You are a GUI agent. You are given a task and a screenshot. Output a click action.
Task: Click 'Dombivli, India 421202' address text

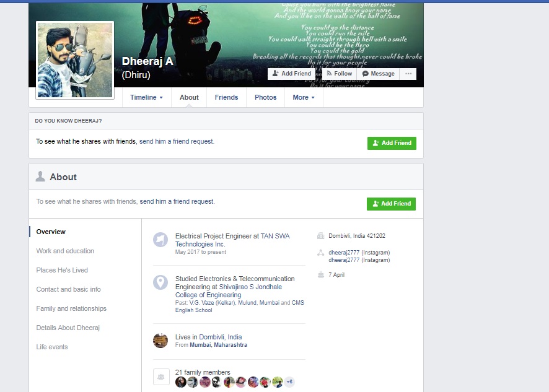click(x=357, y=236)
